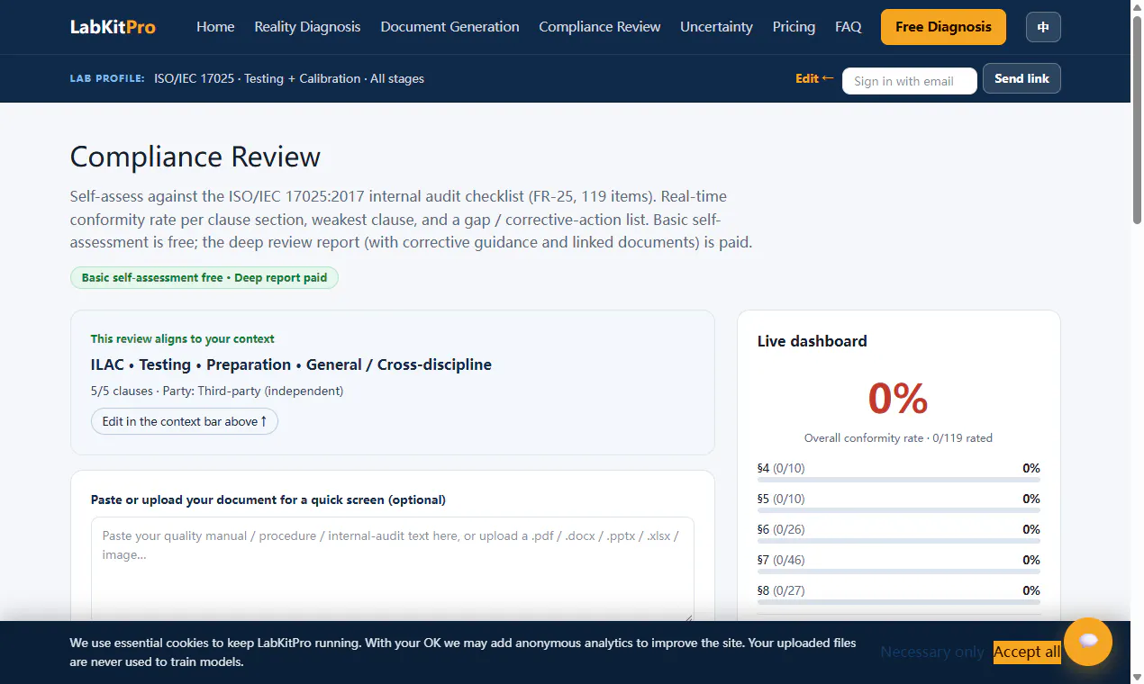Click Edit lab profile link
This screenshot has height=684, width=1144.
click(814, 78)
